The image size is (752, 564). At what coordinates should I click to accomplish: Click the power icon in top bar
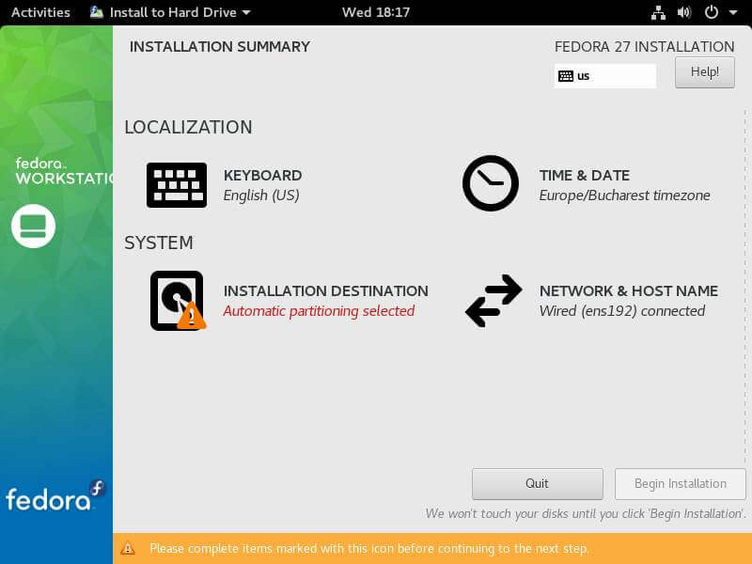(711, 12)
